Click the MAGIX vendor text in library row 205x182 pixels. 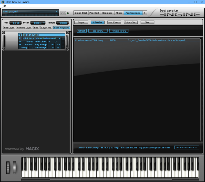click(113, 40)
